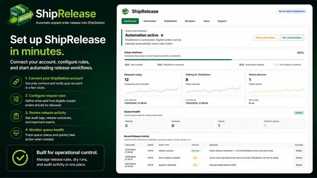
Task: Click the heartbeat icon beside Monitor queue health
Action: coord(16,133)
